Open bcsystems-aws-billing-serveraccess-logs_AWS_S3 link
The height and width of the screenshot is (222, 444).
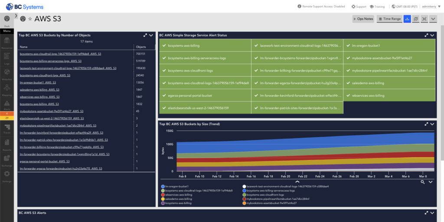(51, 61)
